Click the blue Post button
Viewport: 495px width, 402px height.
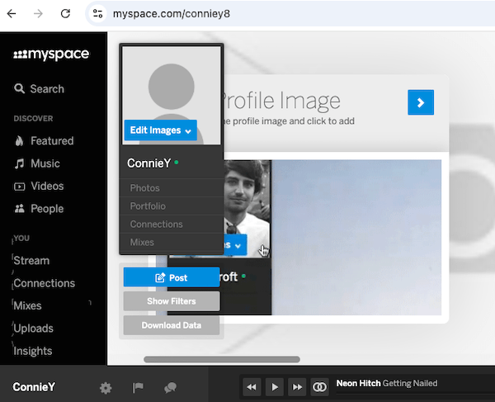tap(171, 278)
